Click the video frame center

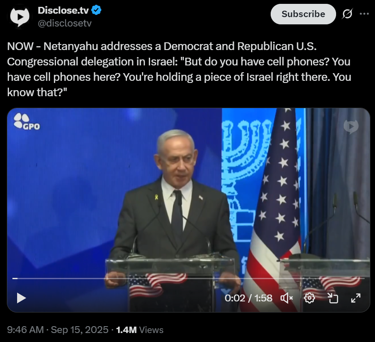tap(189, 210)
